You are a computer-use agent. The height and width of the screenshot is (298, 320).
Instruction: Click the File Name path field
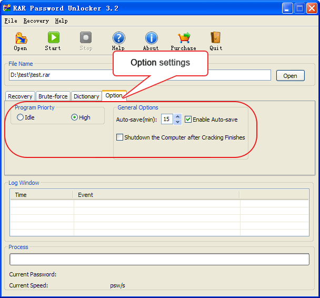click(140, 75)
